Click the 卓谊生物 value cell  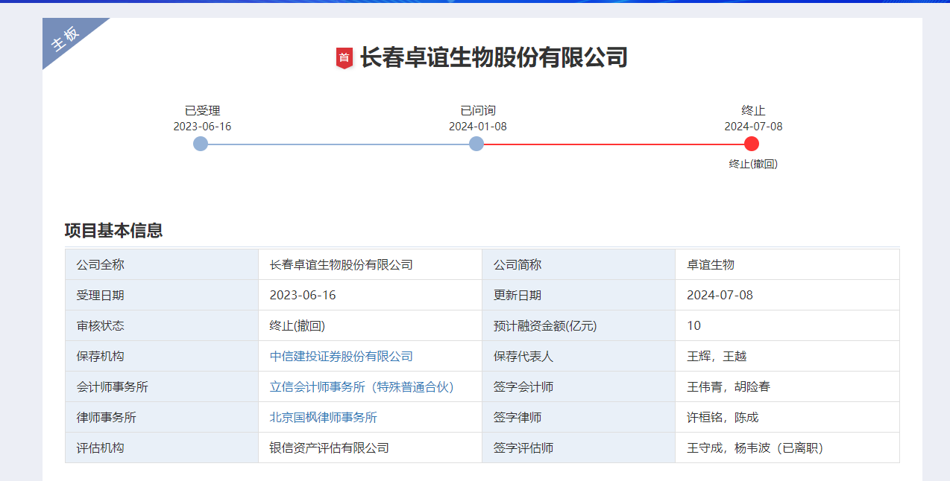point(787,264)
